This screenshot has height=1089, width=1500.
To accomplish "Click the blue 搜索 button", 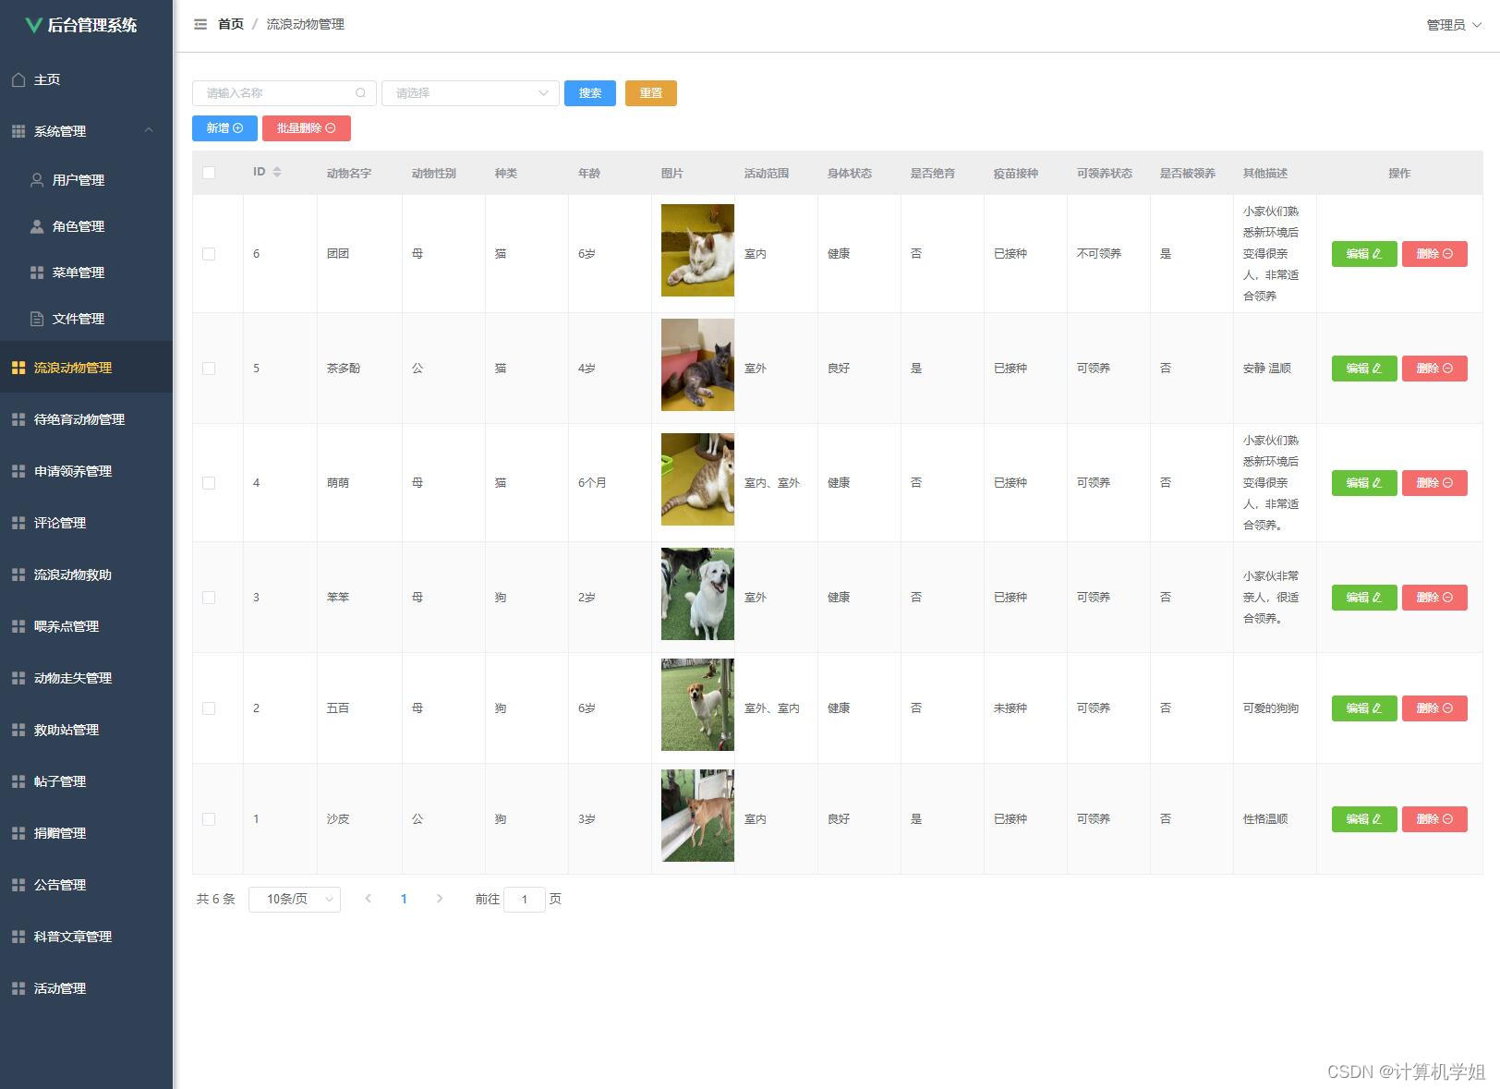I will tap(590, 93).
